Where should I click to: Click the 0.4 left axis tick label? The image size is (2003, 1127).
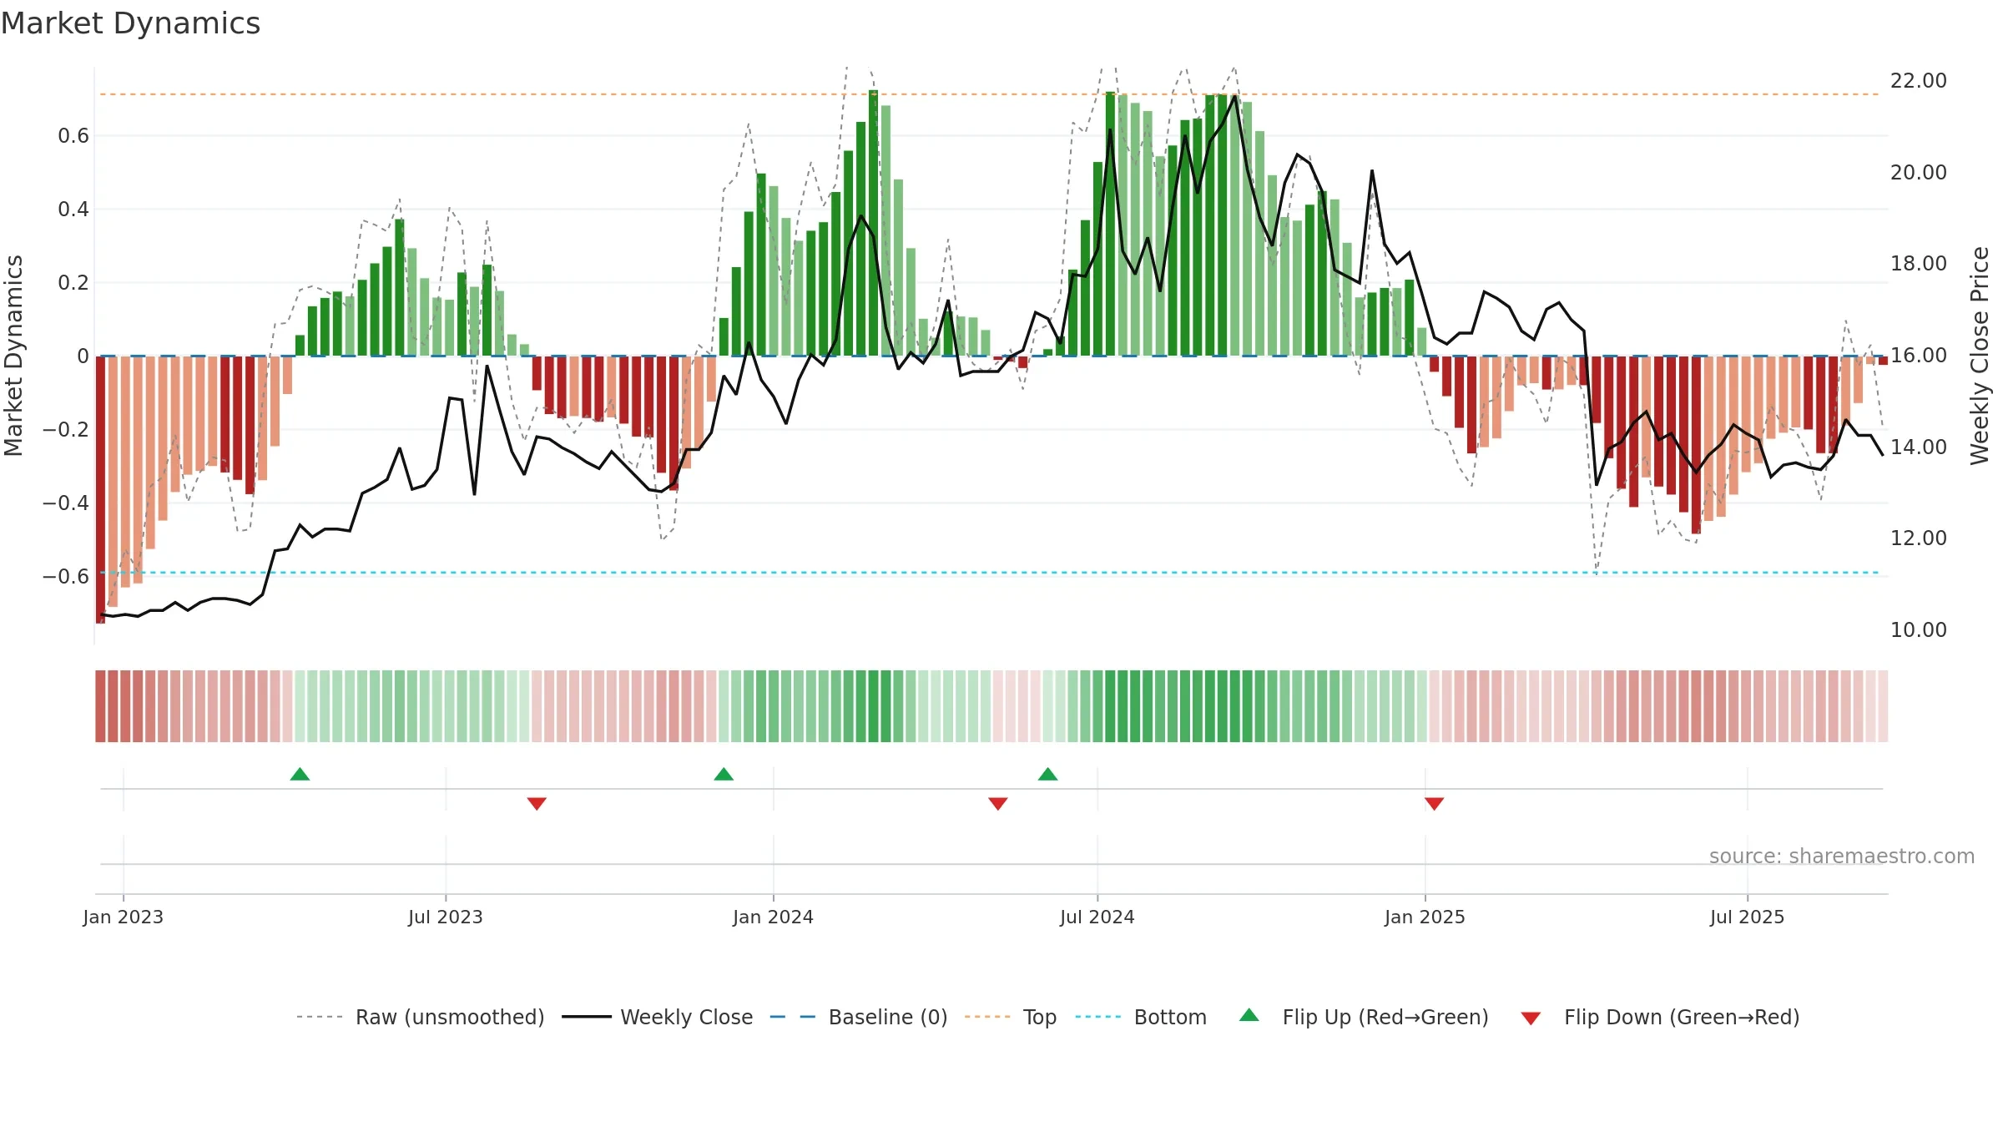point(73,210)
